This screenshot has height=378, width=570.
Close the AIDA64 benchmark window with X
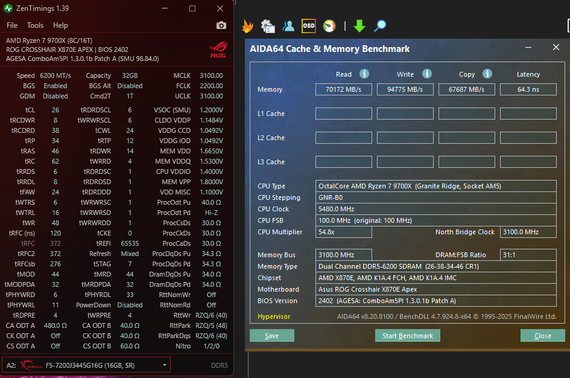(x=556, y=47)
